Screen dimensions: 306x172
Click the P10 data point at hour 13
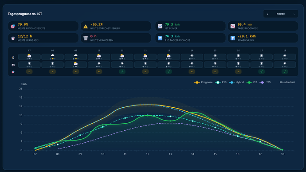[x=170, y=117]
